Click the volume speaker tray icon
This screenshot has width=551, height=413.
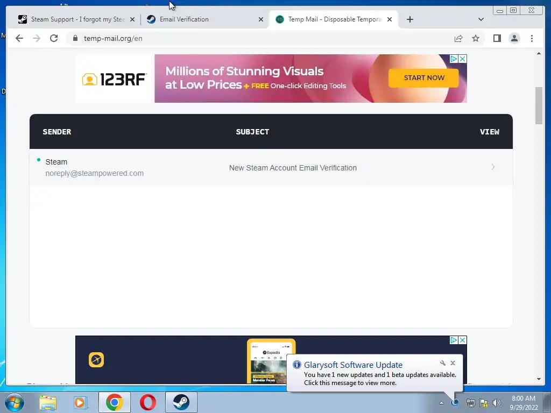pyautogui.click(x=497, y=403)
